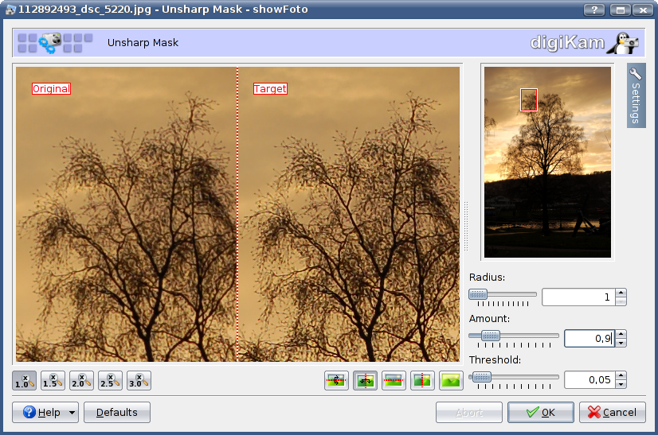Screen dimensions: 658x435
Task: Click the showFoto title bar app icon
Action: pyautogui.click(x=10, y=10)
